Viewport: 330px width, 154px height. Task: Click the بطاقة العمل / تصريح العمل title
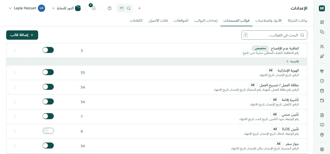279,85
